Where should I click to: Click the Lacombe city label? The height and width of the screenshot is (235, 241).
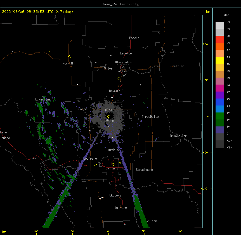[126, 53]
